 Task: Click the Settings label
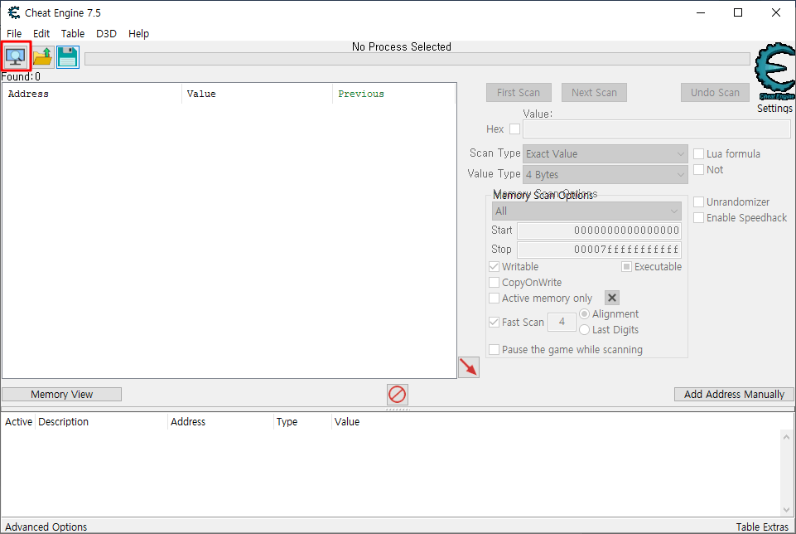click(x=774, y=109)
